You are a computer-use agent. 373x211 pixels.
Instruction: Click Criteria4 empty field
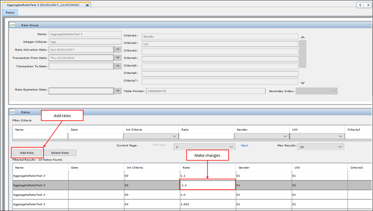point(220,59)
